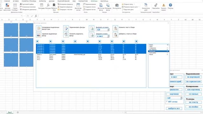Click Переименовать фигуры pencil icon
Viewport: 203px width, 114px height.
click(66, 28)
